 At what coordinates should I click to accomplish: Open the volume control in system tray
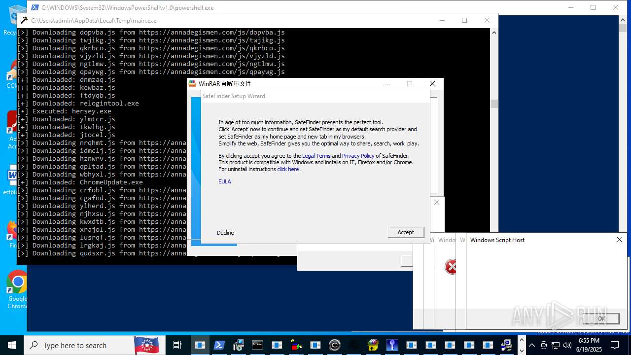tap(567, 345)
